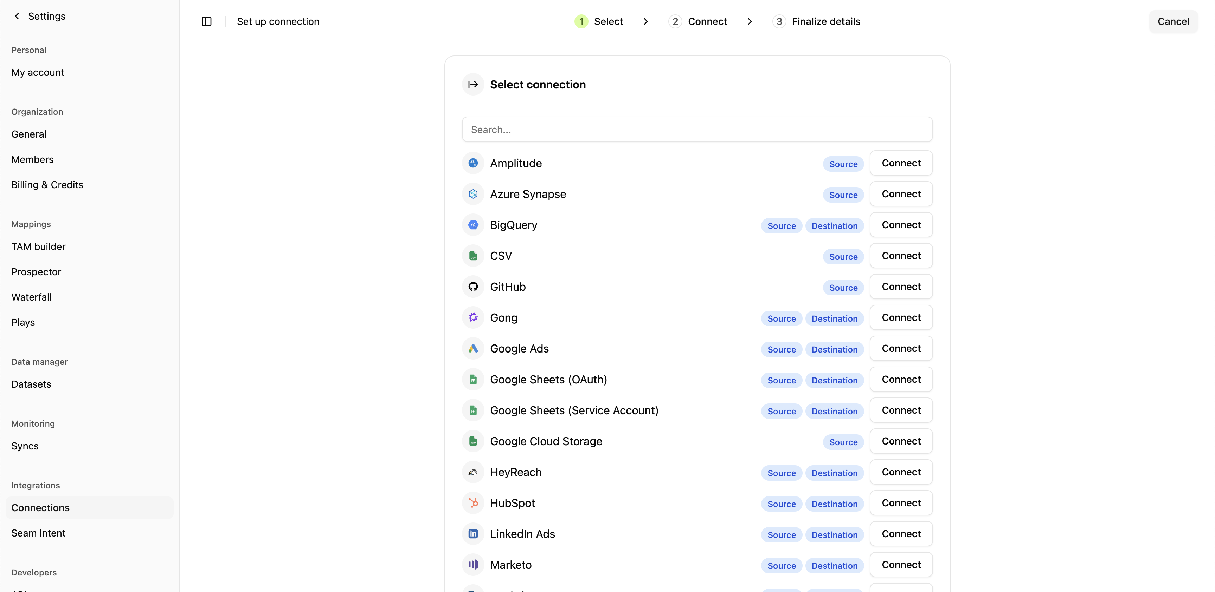The width and height of the screenshot is (1215, 592).
Task: Click the LinkedIn Ads connector icon
Action: (472, 534)
